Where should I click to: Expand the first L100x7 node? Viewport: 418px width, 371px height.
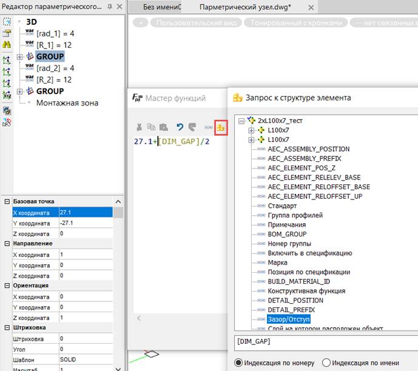251,130
